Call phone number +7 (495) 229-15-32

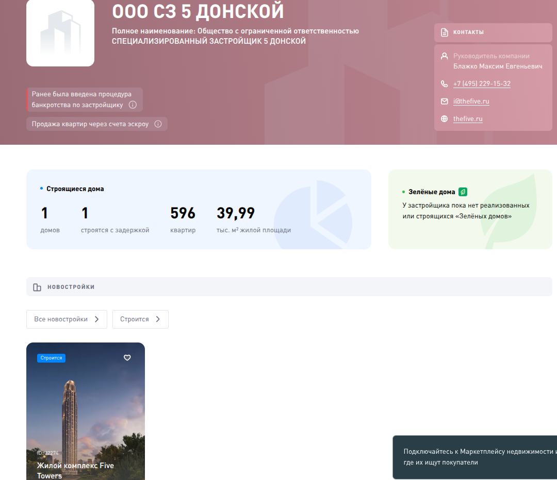pyautogui.click(x=482, y=84)
